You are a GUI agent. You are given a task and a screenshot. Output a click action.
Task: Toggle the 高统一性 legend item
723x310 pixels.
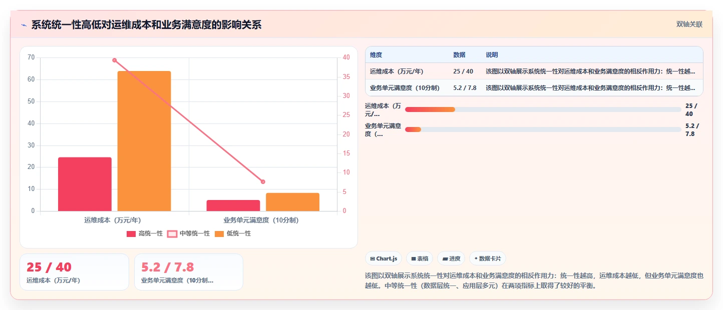point(145,233)
